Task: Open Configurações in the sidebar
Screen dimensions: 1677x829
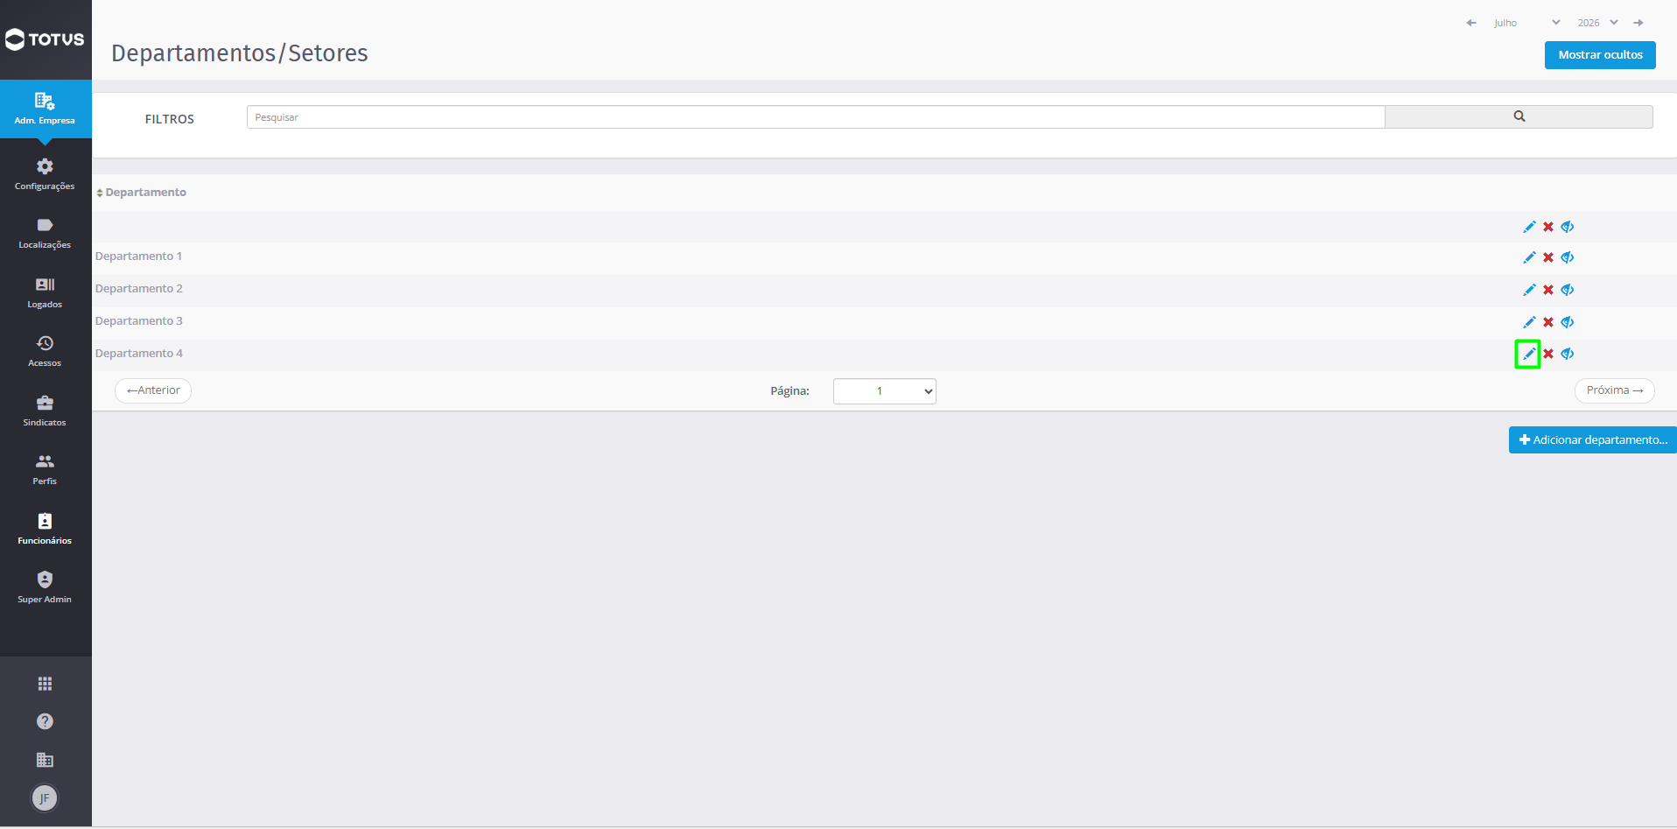Action: [x=45, y=174]
